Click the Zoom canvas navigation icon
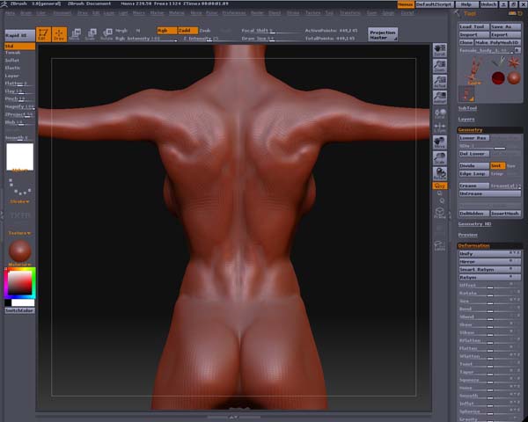 click(x=440, y=66)
